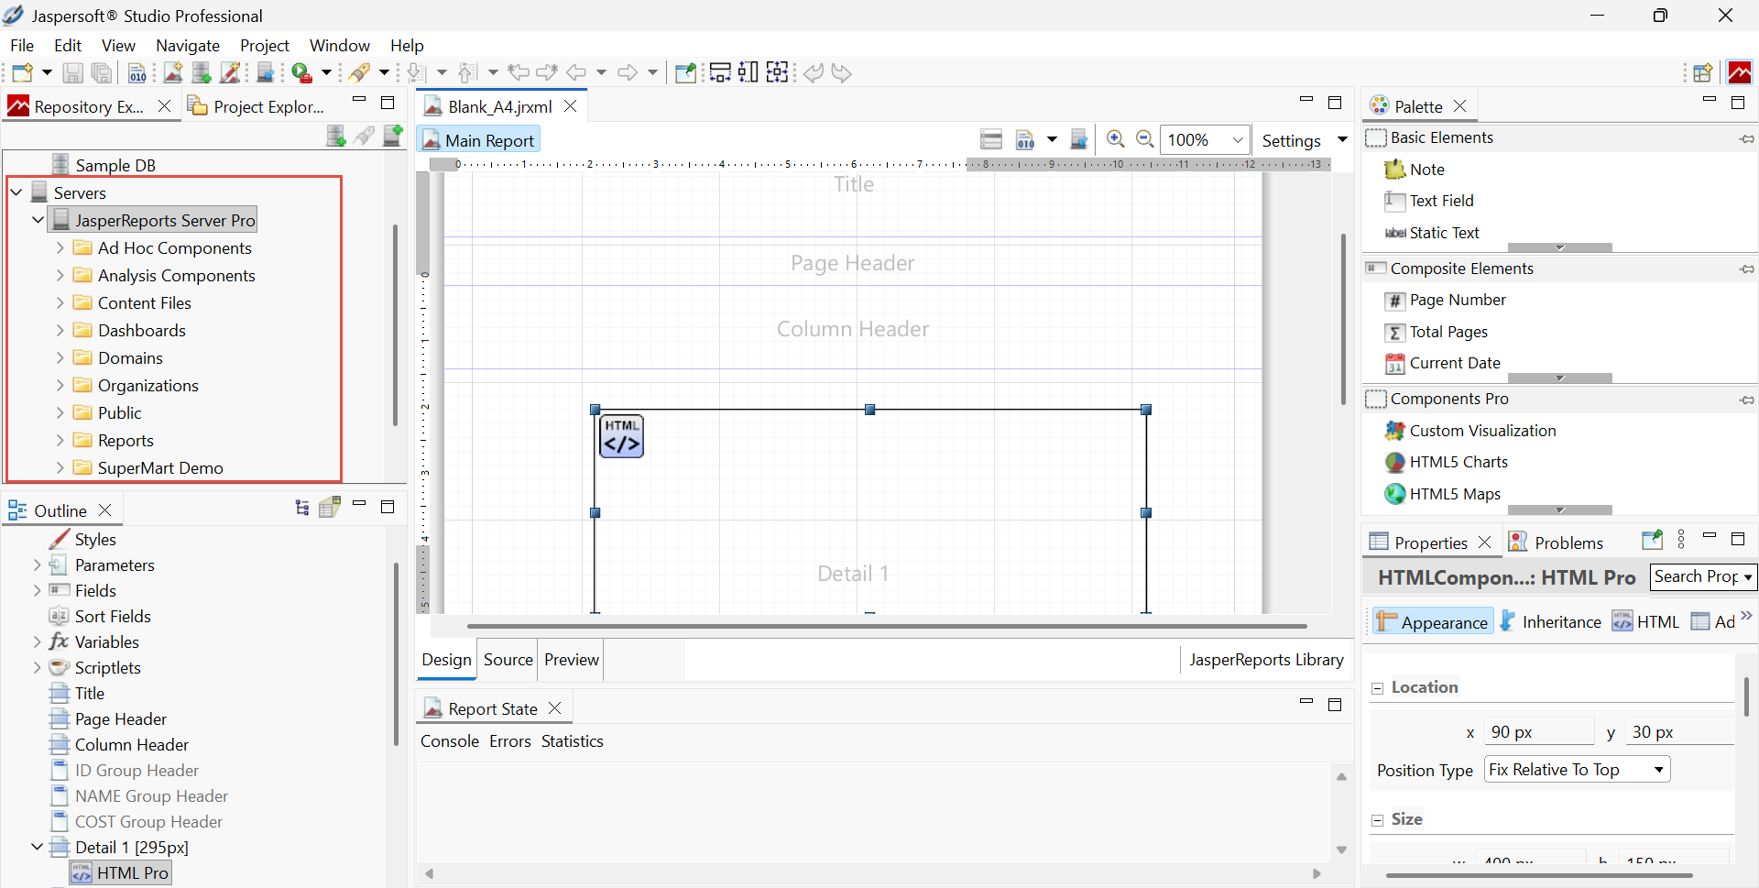Select the HTML properties tab
1759x888 pixels.
pyautogui.click(x=1646, y=622)
